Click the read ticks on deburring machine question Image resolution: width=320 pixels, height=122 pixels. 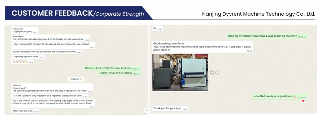point(305,37)
